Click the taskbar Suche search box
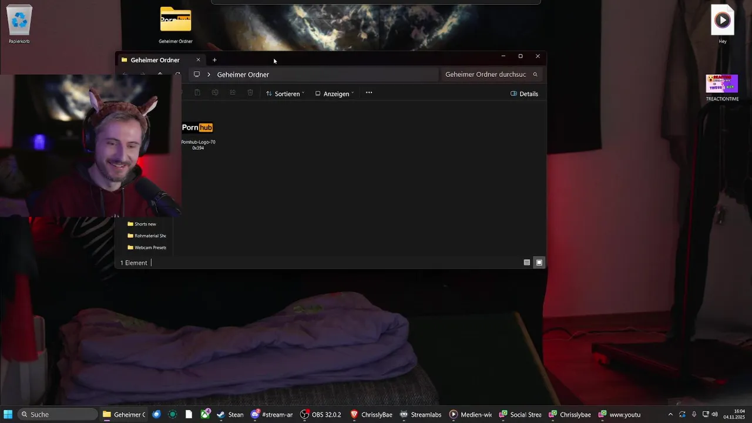The width and height of the screenshot is (752, 423). coord(57,414)
